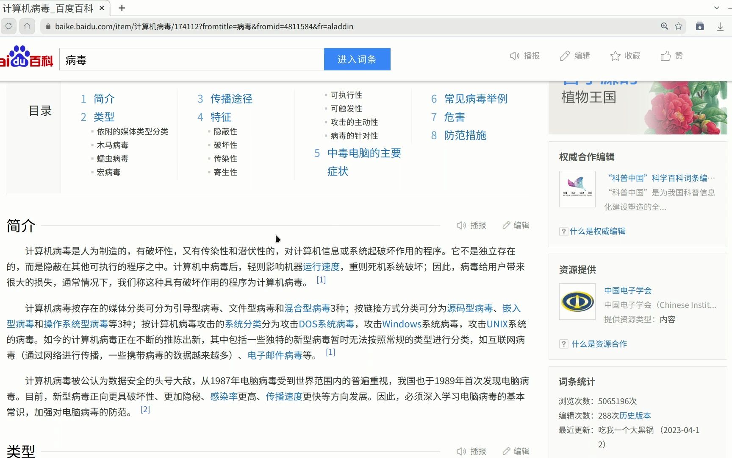Open subsection 寄生性

[x=225, y=172]
